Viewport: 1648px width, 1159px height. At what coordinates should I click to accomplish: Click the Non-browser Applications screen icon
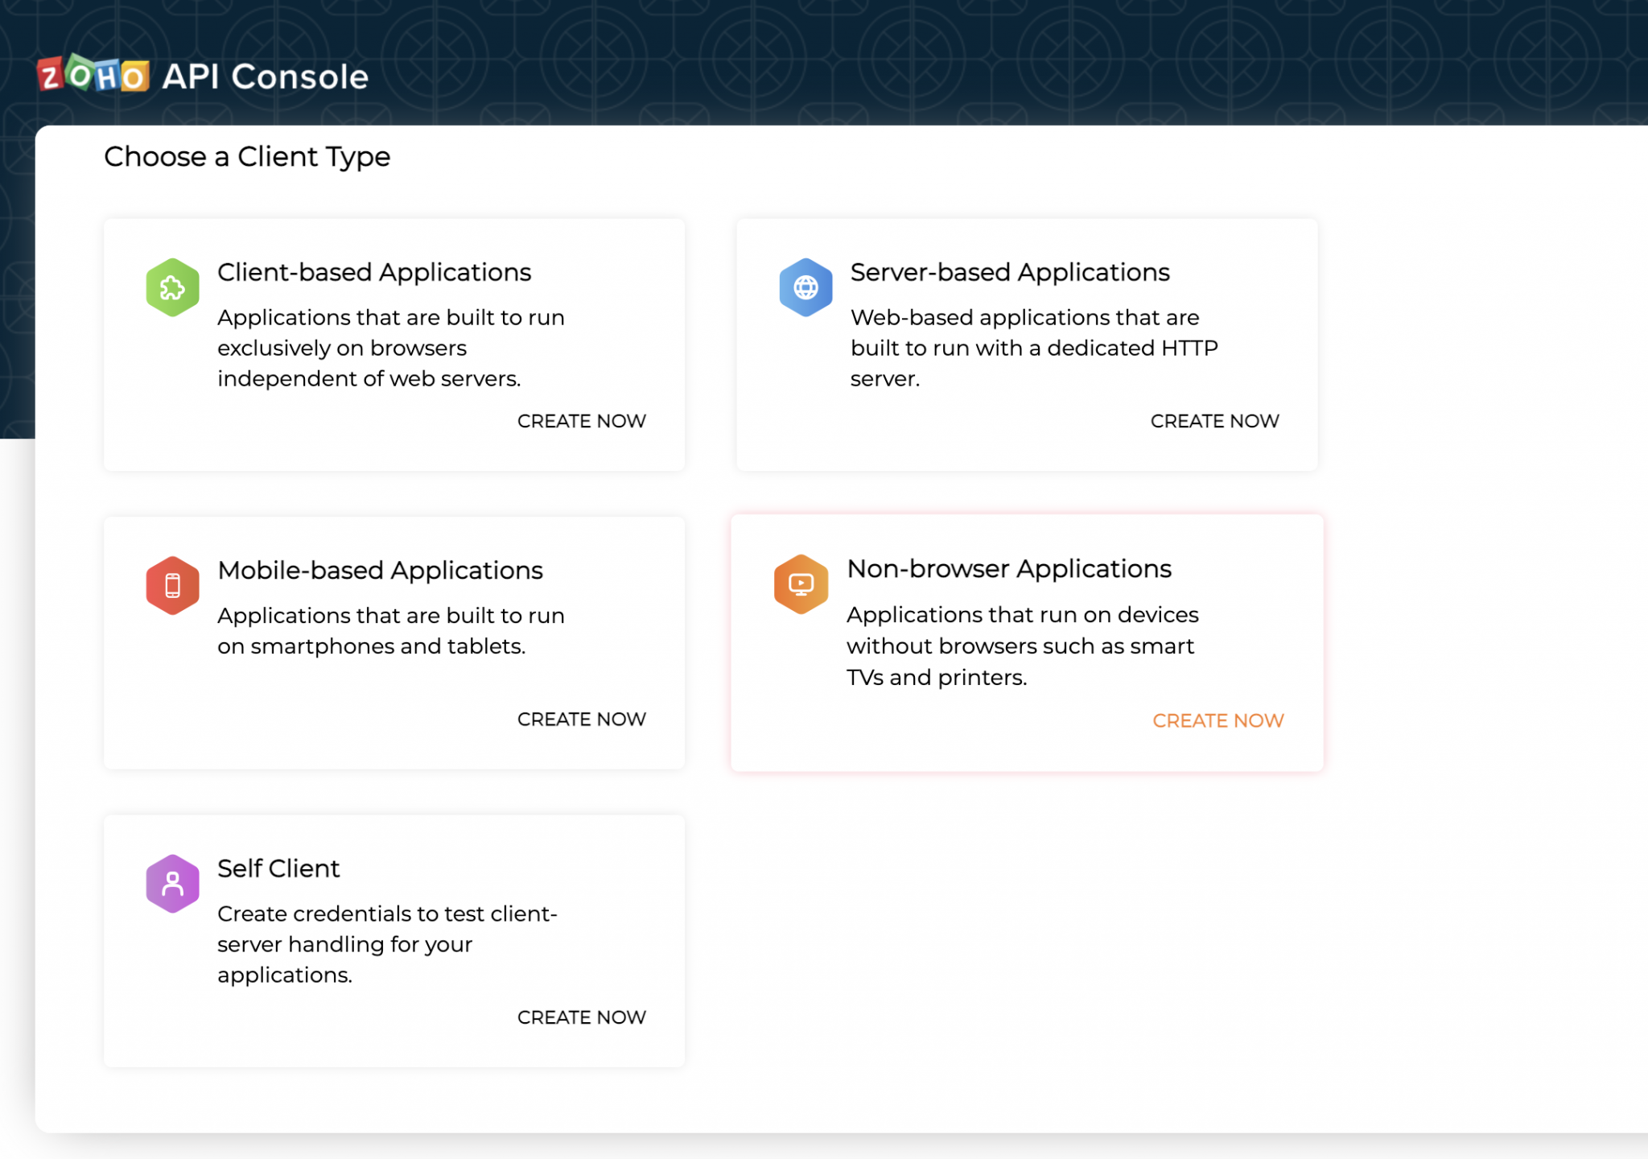click(801, 584)
